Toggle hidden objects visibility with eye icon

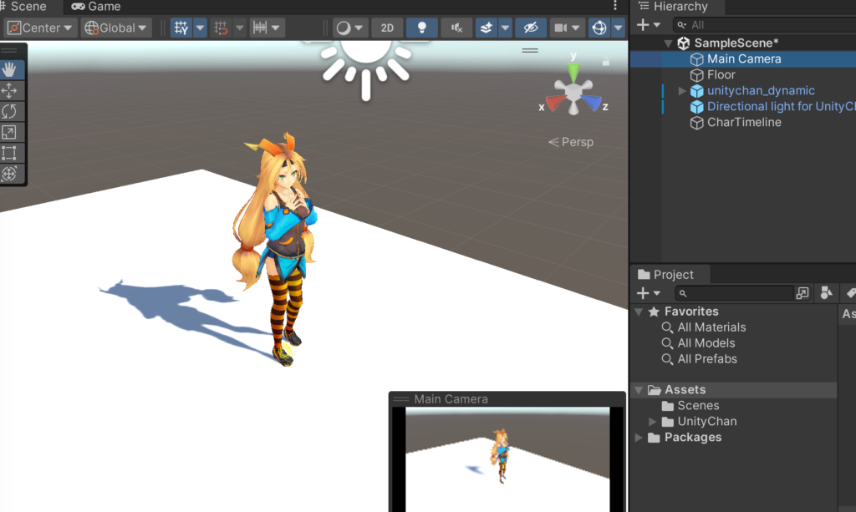[531, 28]
